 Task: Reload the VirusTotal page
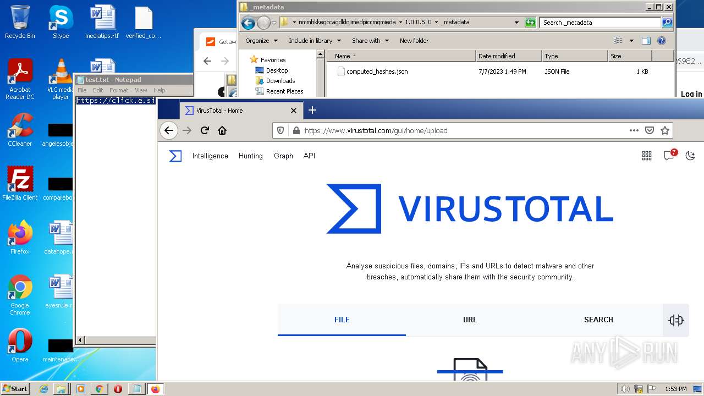click(x=205, y=130)
